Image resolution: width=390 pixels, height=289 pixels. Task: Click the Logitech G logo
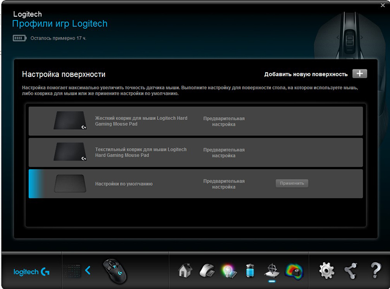coord(32,272)
